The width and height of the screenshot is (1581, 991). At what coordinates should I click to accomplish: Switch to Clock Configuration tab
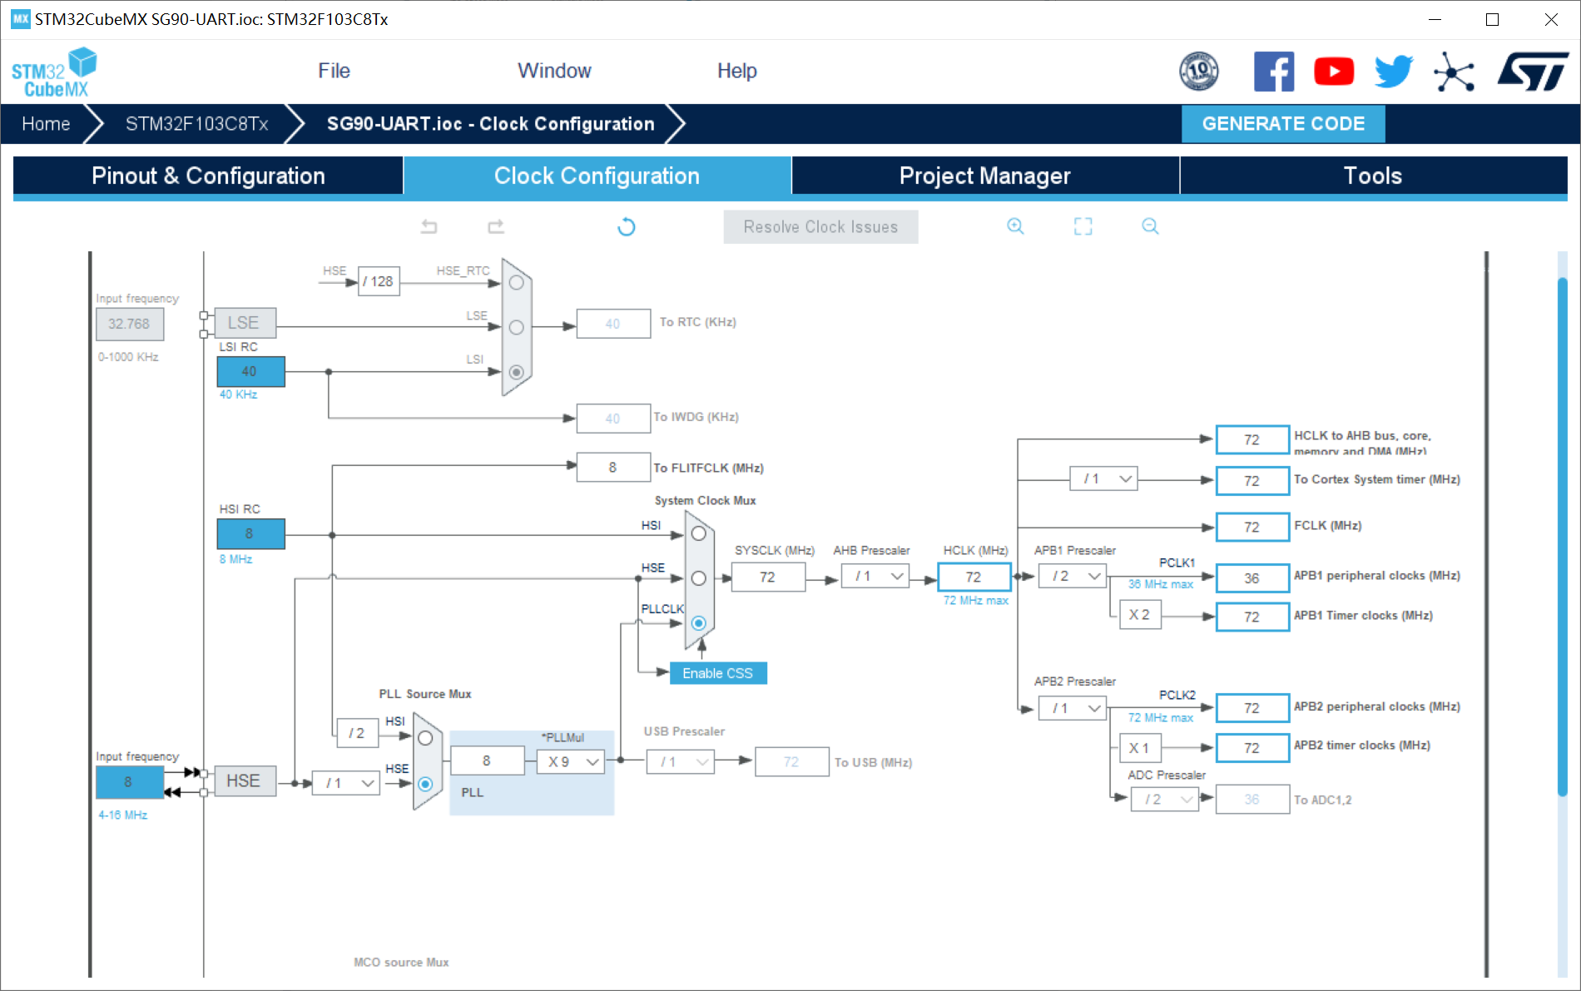click(x=597, y=176)
